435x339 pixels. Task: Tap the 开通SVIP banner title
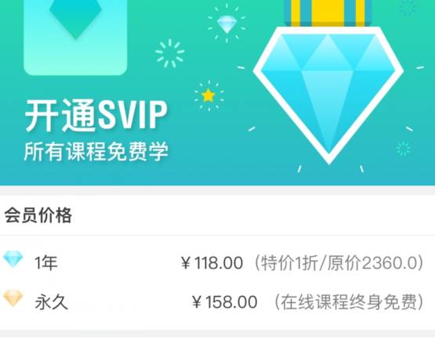[x=96, y=115]
